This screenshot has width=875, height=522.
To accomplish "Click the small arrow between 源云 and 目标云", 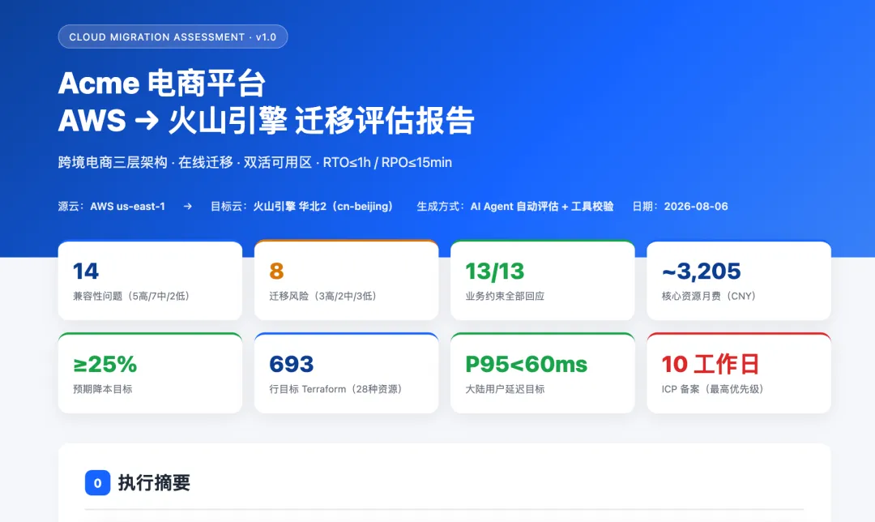I will [187, 207].
